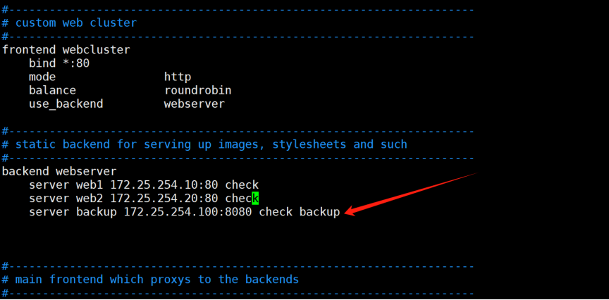Click the 'server web1 172.25.254.10:80 check' line
This screenshot has height=300, width=609.
[144, 185]
